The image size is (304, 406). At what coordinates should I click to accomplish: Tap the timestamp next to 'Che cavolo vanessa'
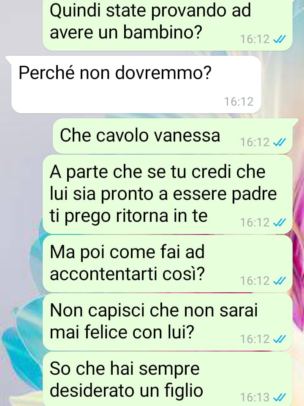255,142
